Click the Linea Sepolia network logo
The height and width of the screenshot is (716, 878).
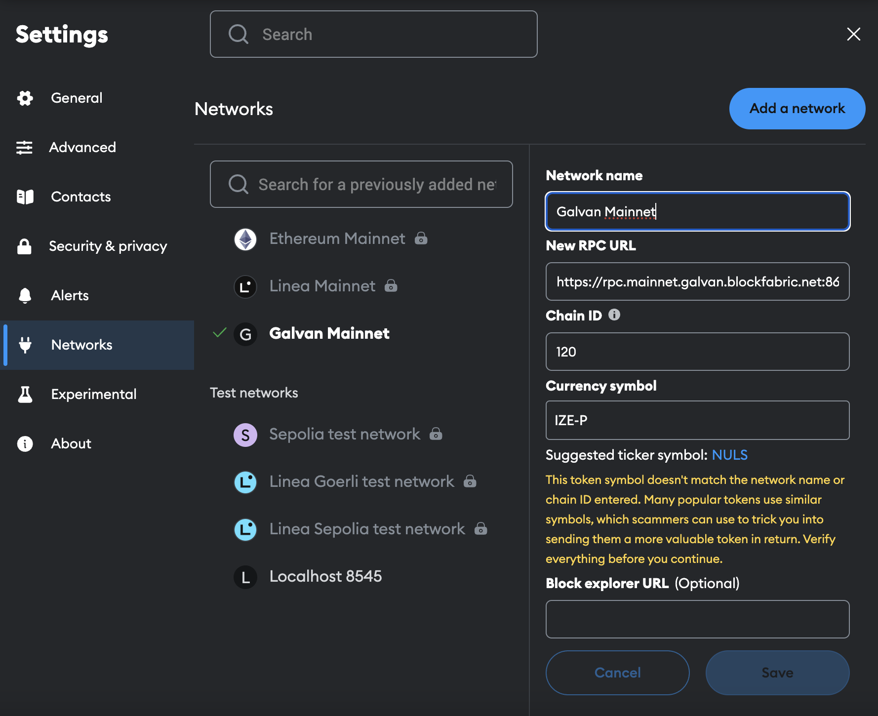(x=245, y=529)
